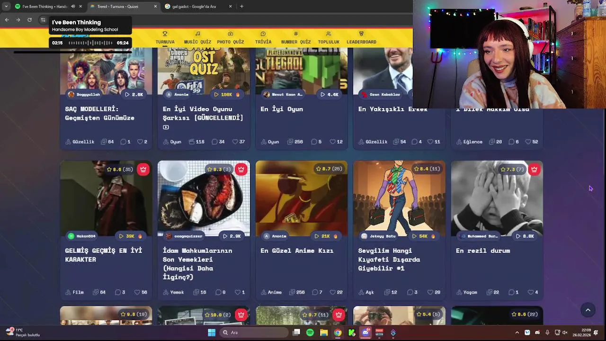Mute the Spotify tab audio icon

(x=73, y=7)
